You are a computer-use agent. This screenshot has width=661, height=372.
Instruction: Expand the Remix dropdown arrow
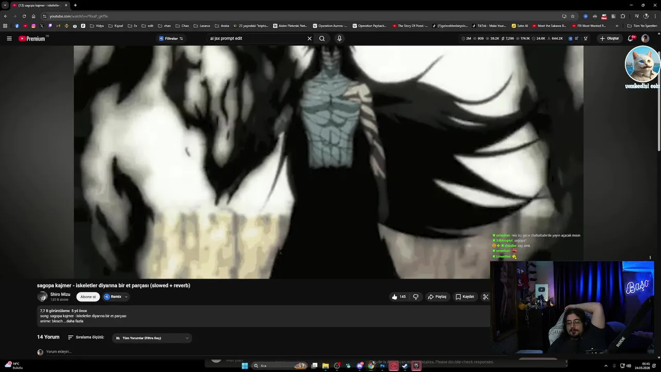[126, 297]
